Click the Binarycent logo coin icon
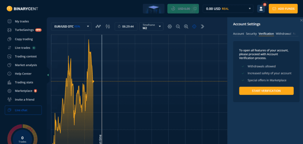 (x=9, y=9)
